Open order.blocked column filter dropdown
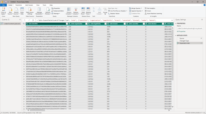Image resolution: width=206 pixels, height=114 pixels. coord(163,24)
